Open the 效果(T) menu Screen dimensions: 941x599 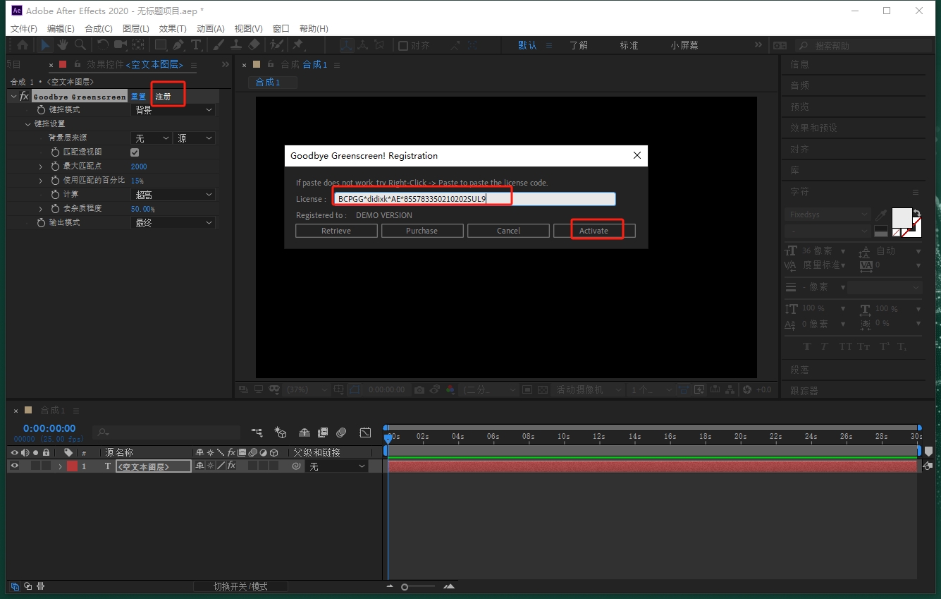(173, 28)
